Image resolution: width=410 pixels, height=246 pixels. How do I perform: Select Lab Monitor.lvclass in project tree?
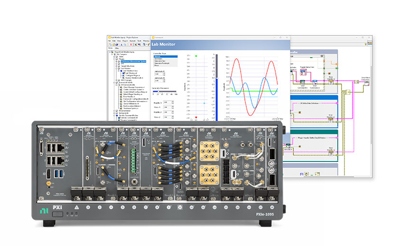coord(130,71)
